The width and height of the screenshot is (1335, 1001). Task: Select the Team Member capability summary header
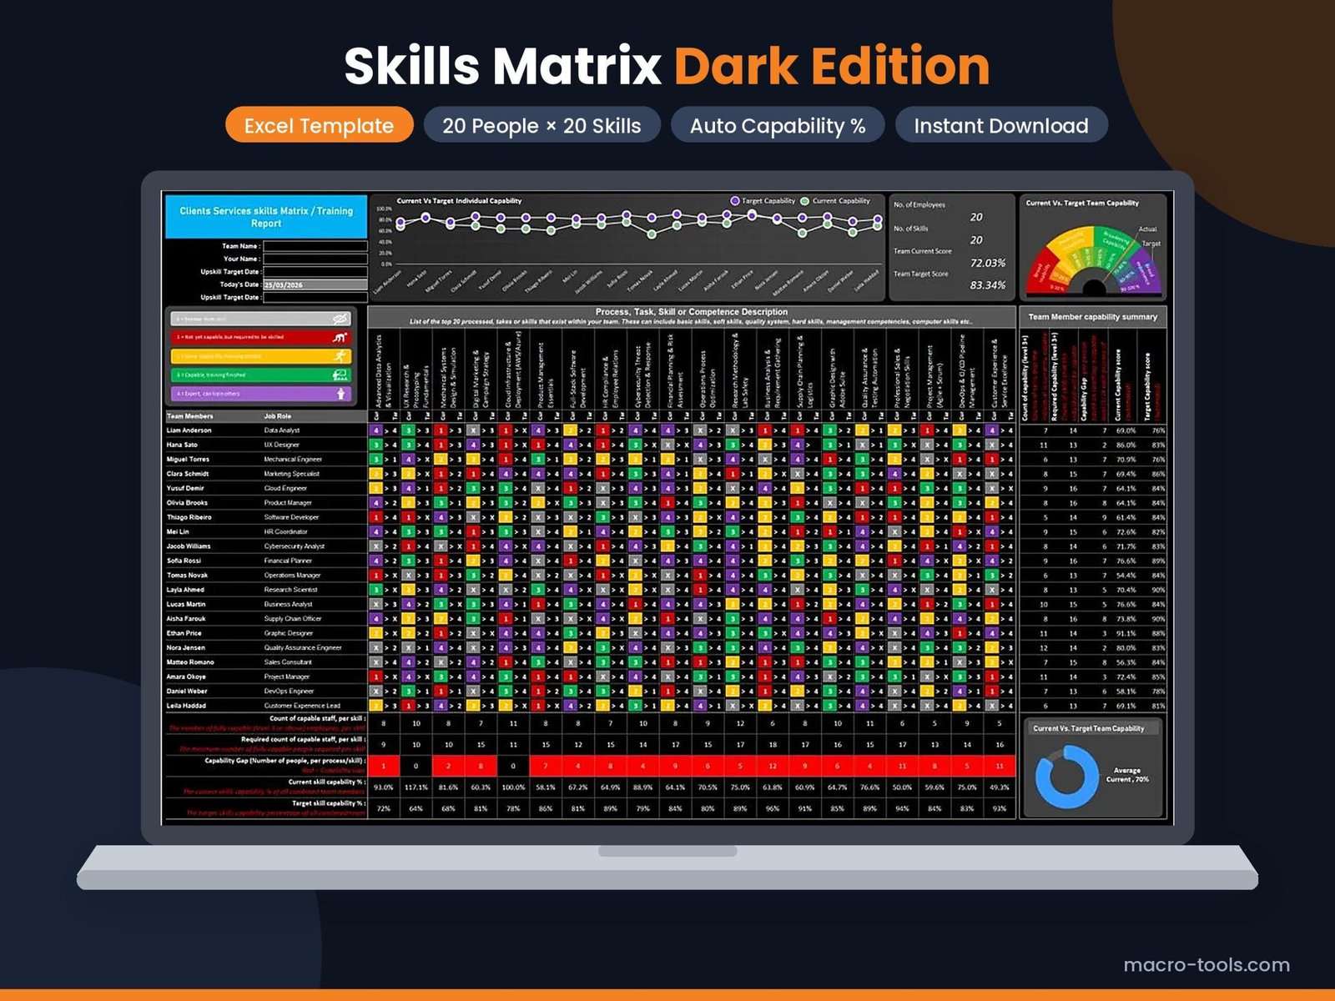[x=1092, y=317]
